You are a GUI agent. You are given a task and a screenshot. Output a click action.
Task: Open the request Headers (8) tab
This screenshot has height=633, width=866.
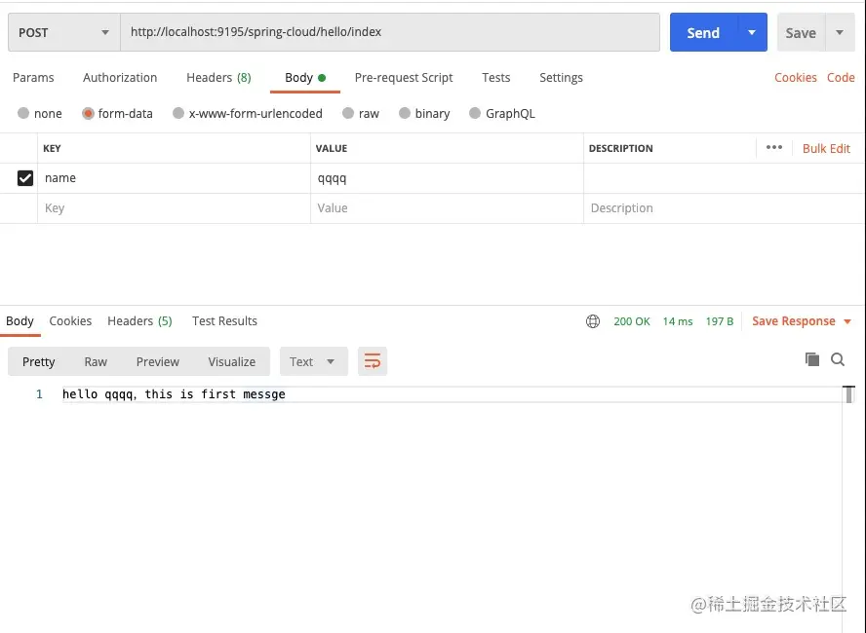click(x=218, y=78)
